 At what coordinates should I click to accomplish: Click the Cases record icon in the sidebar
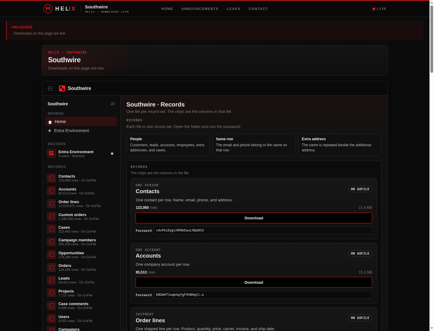click(52, 229)
